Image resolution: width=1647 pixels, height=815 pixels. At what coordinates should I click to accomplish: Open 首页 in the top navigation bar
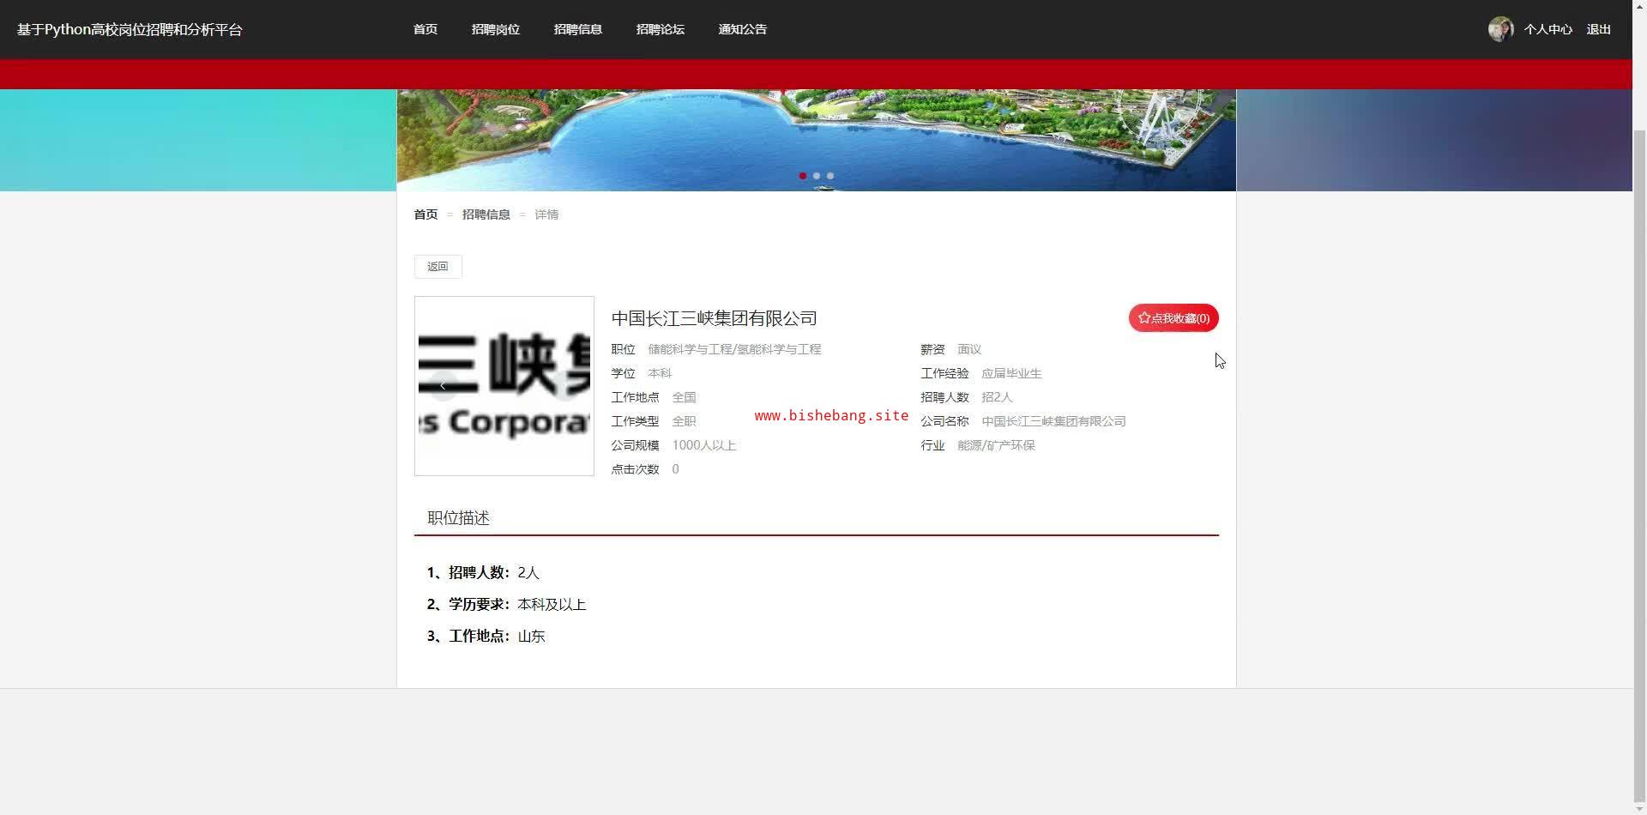click(x=425, y=29)
